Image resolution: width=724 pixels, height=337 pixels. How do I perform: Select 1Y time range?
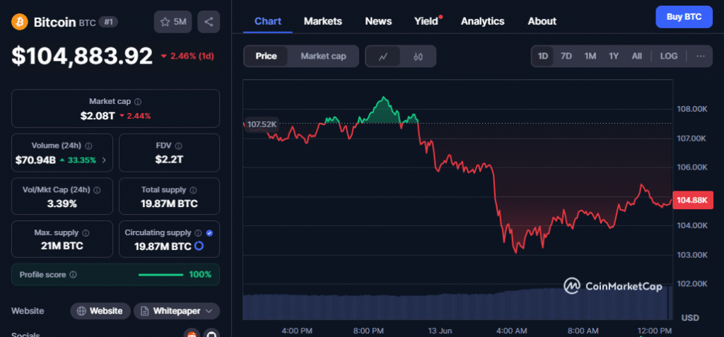tap(613, 57)
